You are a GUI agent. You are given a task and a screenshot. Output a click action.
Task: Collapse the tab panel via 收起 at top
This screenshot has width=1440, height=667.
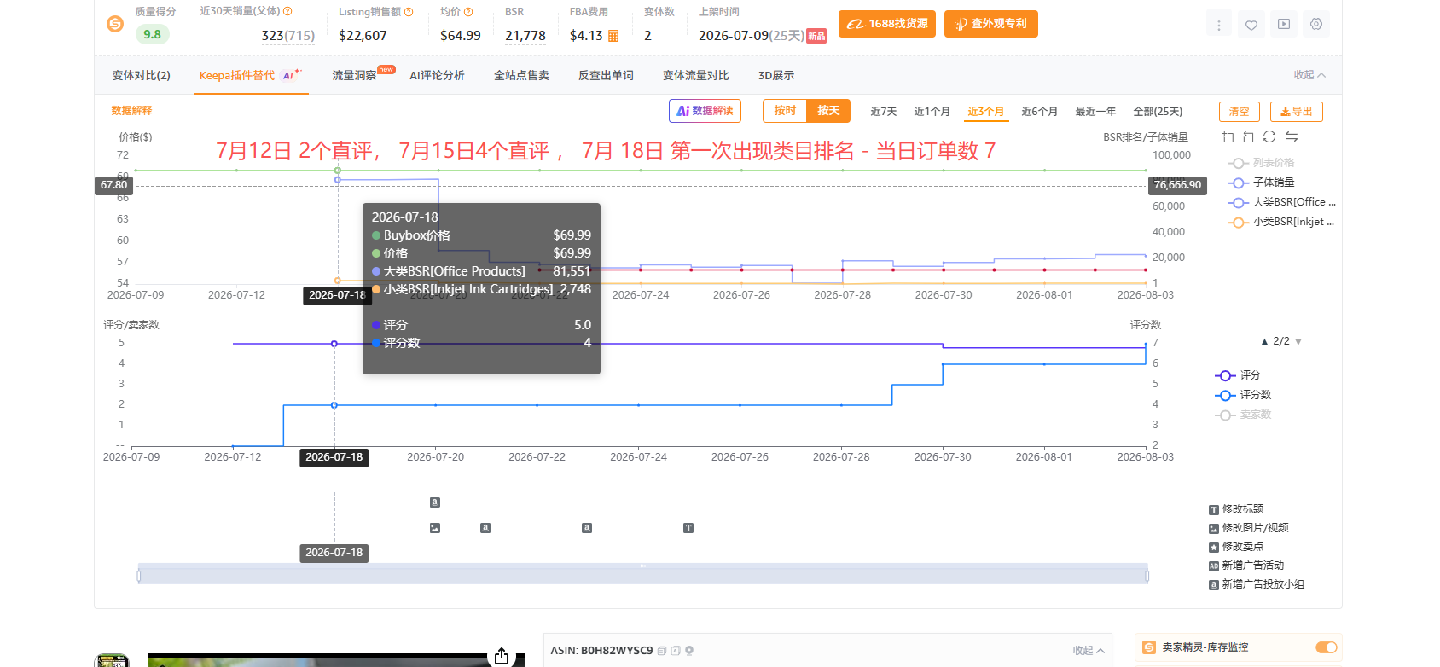pos(1309,75)
